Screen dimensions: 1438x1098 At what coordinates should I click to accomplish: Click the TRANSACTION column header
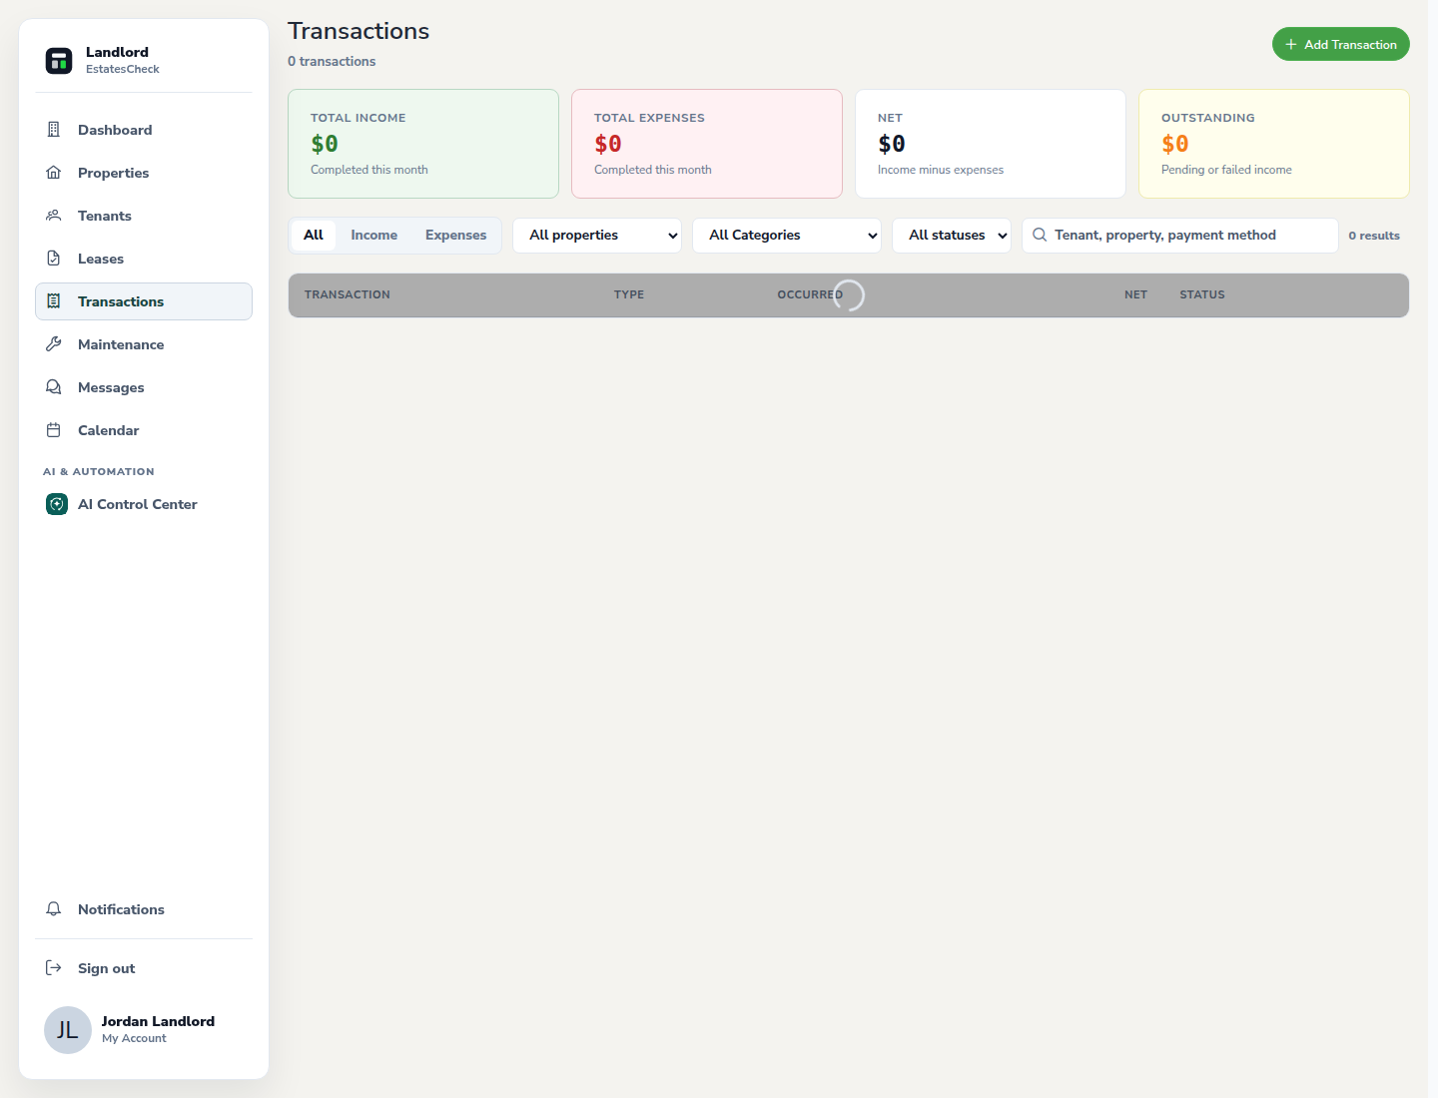(348, 294)
